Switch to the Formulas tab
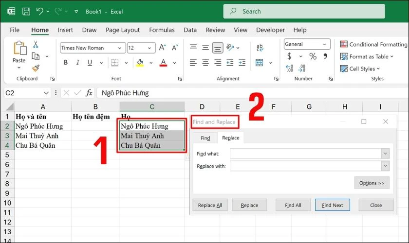The image size is (409, 243). point(162,30)
